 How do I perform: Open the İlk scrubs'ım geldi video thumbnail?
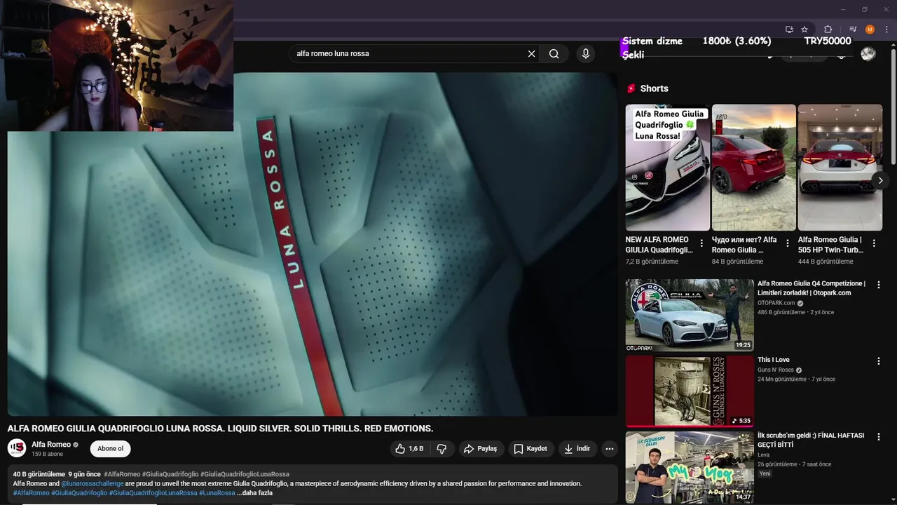pos(690,468)
